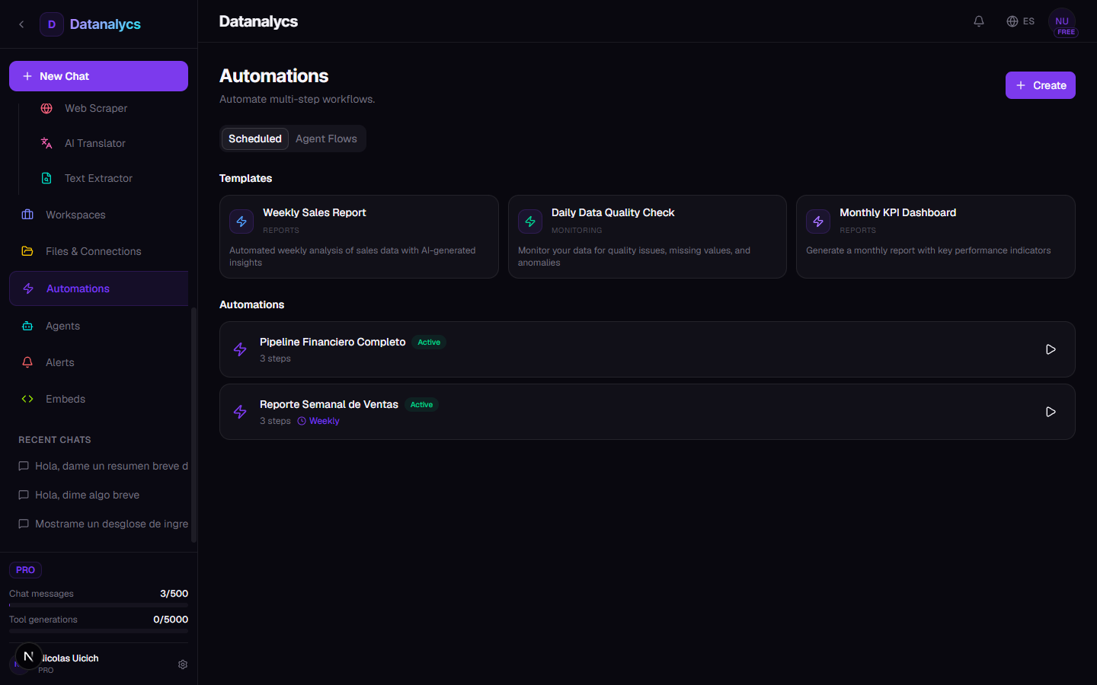Viewport: 1097px width, 685px height.
Task: Collapse the sidebar with the back chevron
Action: (x=21, y=24)
